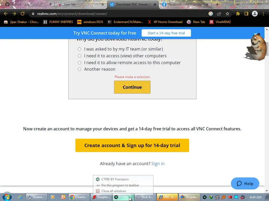
Task: Click the 8:44 AM system clock
Action: 255,197
